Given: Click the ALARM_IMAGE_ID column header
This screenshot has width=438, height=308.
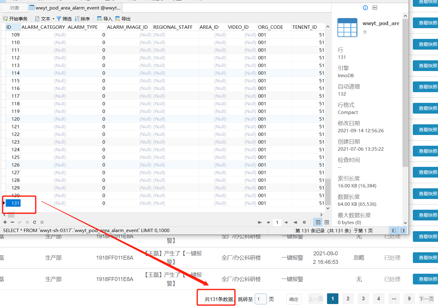Looking at the screenshot, I should tap(129, 27).
